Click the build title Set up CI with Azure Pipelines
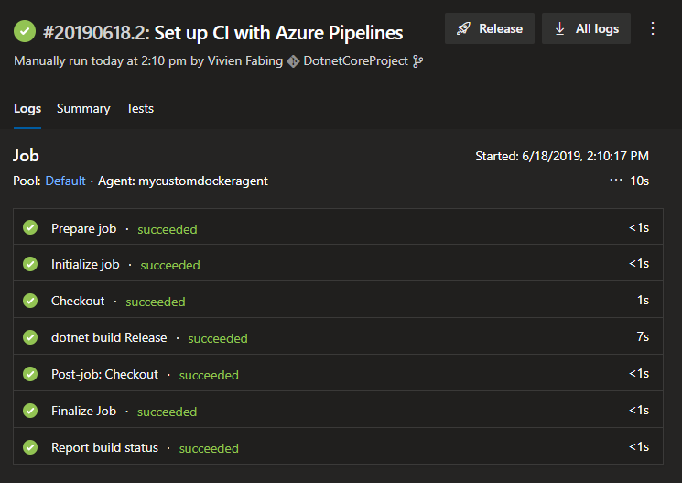This screenshot has height=483, width=682. (278, 33)
